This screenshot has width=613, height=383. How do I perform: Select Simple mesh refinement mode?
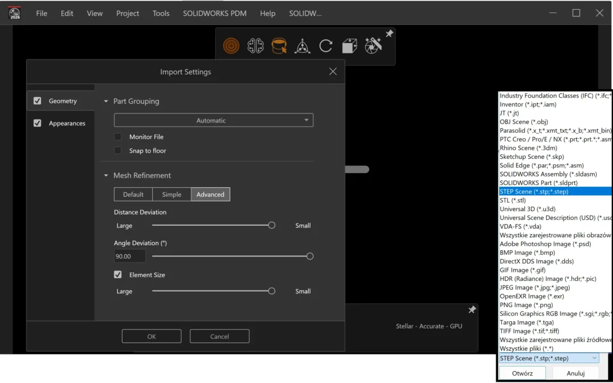coord(171,194)
